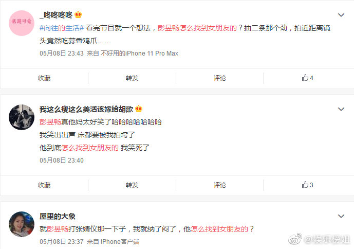This screenshot has height=249, width=354.
Task: Expand options arrow on first post
Action: 341,15
